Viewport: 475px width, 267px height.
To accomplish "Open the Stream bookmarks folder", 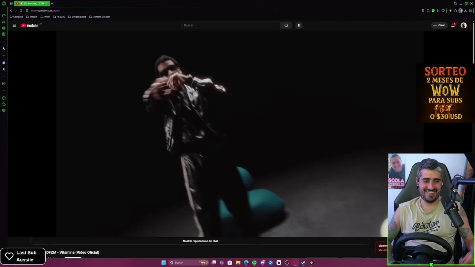I will click(32, 17).
